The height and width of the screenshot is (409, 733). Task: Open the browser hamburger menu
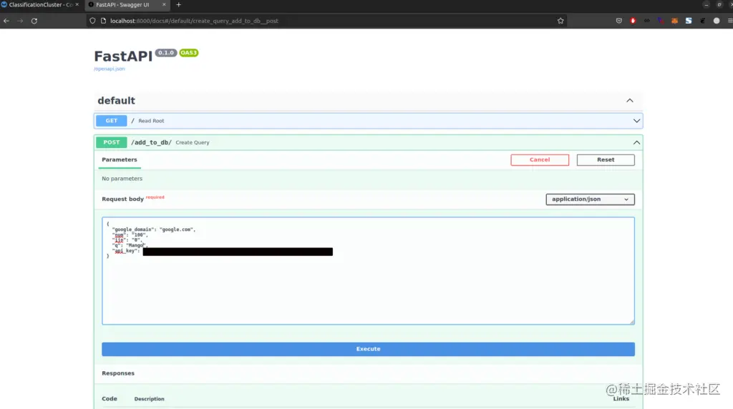point(729,21)
